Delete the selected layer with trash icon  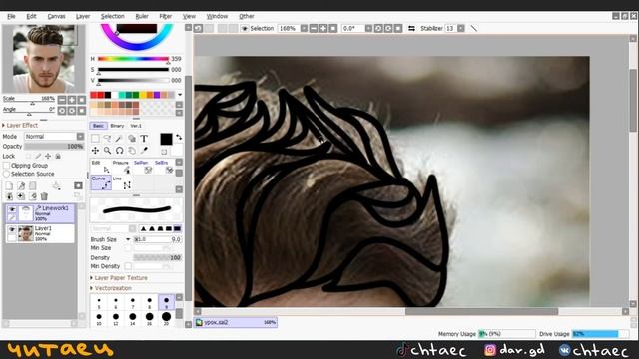44,196
